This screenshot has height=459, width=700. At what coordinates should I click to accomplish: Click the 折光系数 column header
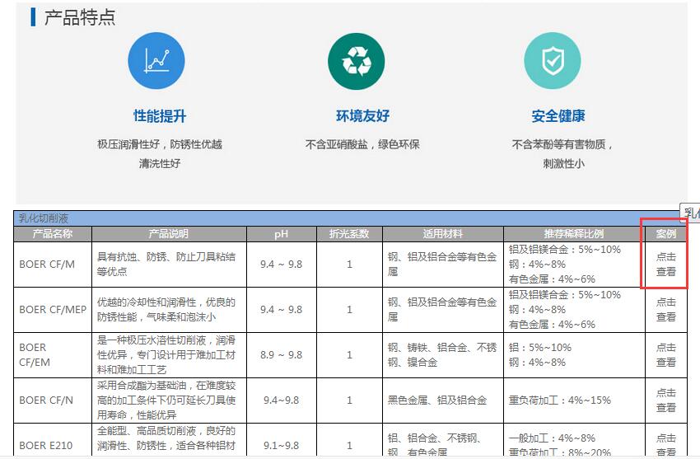[x=349, y=234]
